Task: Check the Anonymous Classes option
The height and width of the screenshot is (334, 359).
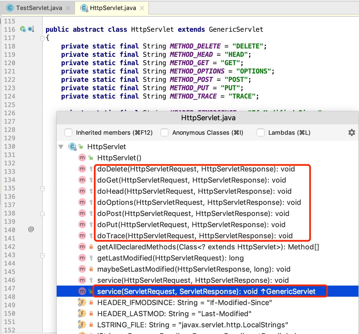Action: coord(164,132)
